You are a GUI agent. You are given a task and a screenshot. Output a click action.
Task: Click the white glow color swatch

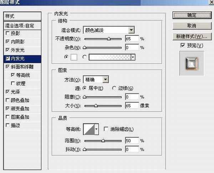(x=75, y=57)
